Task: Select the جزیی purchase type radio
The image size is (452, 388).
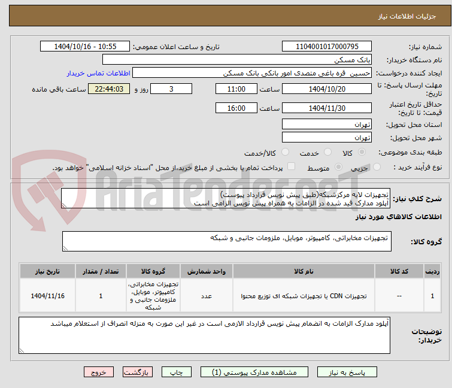Action: [x=377, y=167]
